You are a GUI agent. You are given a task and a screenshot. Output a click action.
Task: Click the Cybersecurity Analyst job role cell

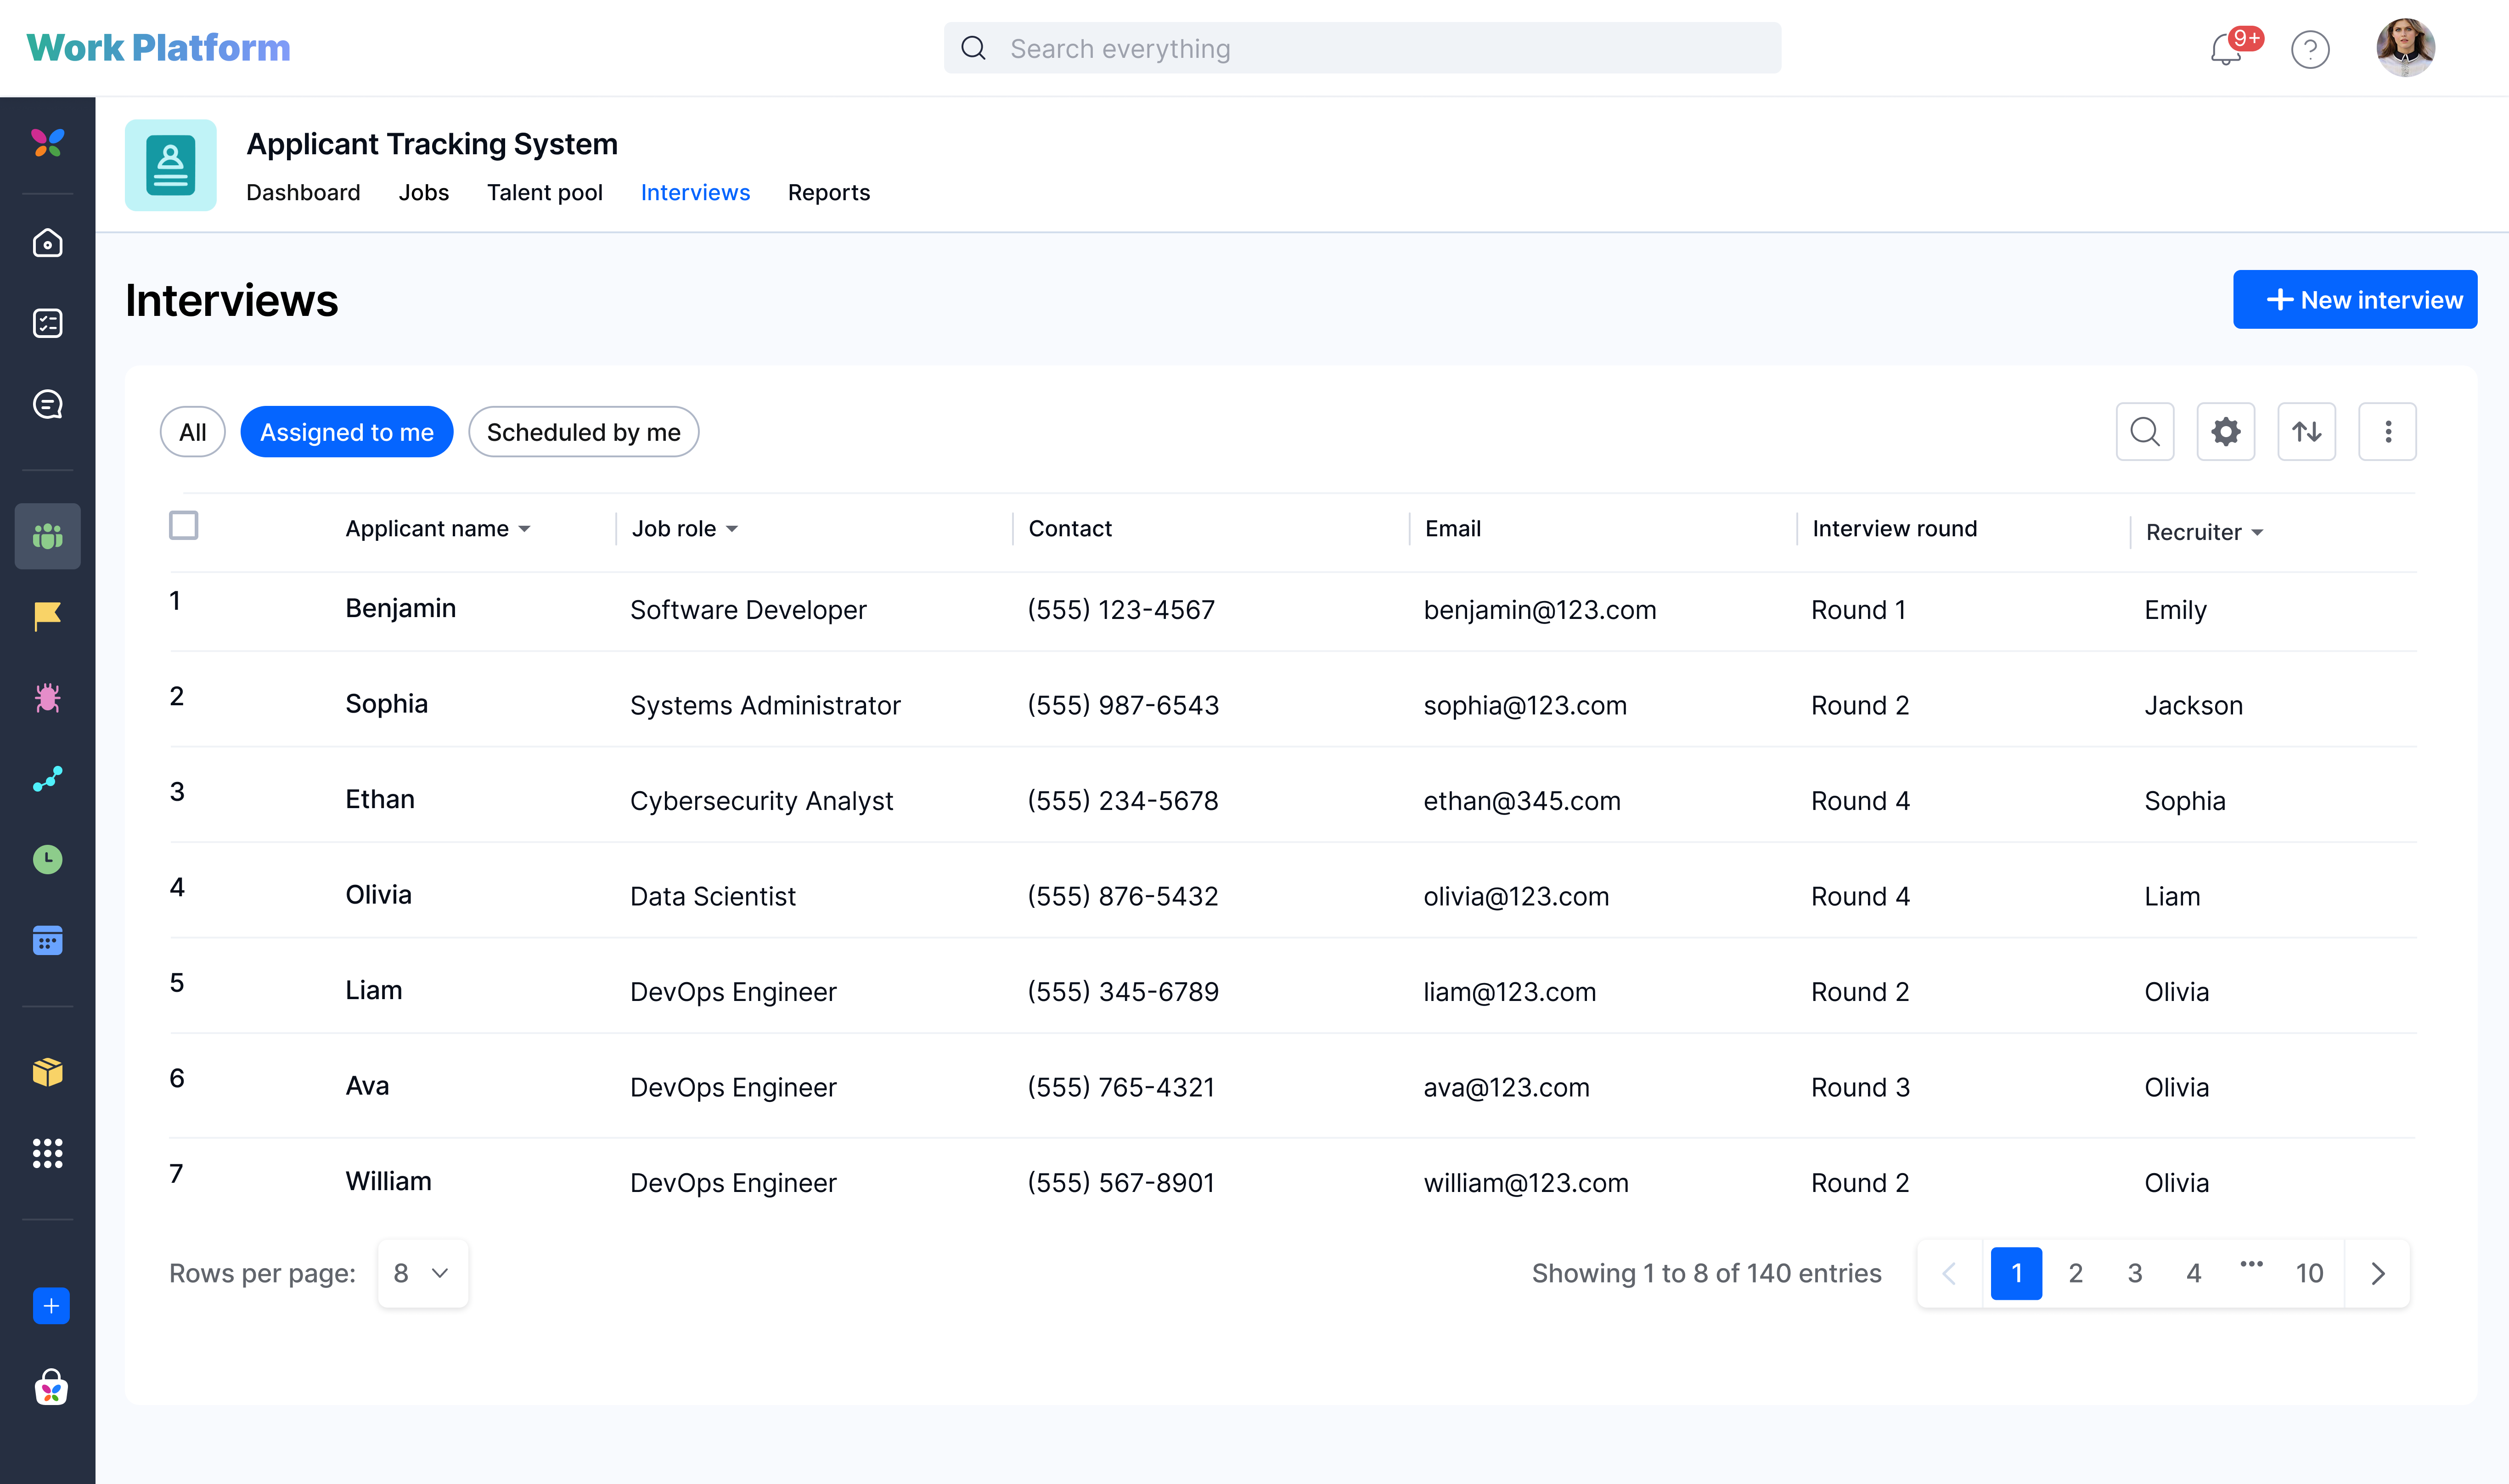[761, 801]
